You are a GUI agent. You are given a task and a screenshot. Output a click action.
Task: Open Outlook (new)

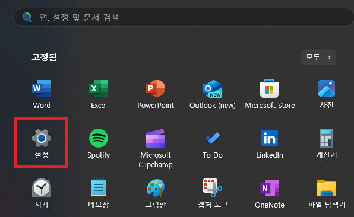(x=213, y=94)
